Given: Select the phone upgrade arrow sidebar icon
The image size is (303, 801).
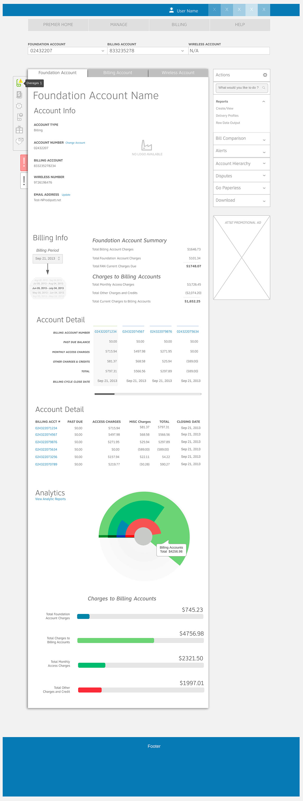Looking at the screenshot, I should pos(19,117).
